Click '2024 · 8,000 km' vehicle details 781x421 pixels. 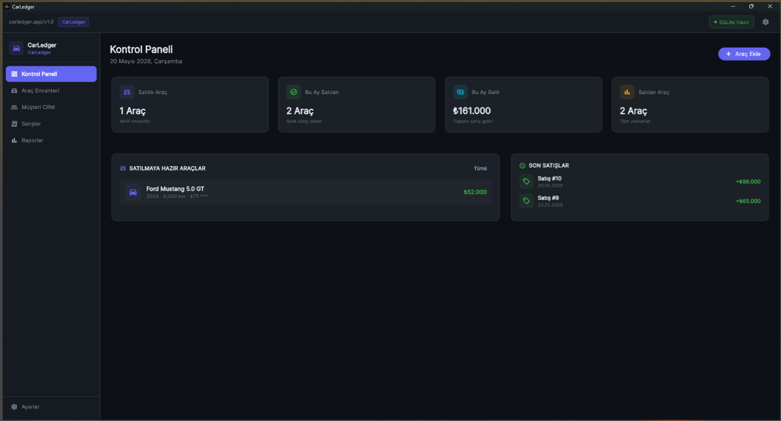(x=166, y=196)
